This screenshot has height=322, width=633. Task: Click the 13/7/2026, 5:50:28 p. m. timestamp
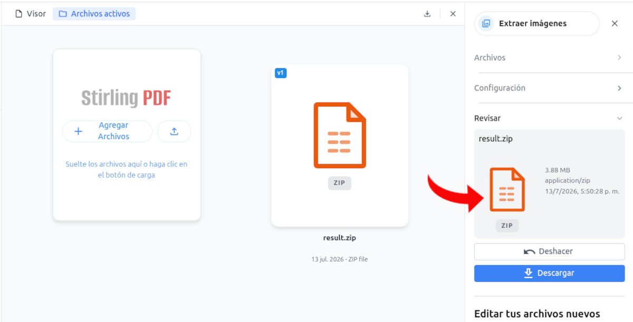(582, 191)
